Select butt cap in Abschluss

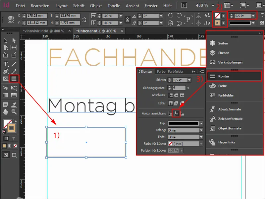tap(171, 96)
